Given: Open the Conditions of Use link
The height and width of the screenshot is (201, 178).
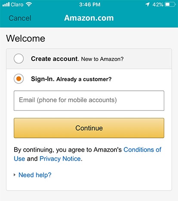Looking at the screenshot, I should click(88, 154).
